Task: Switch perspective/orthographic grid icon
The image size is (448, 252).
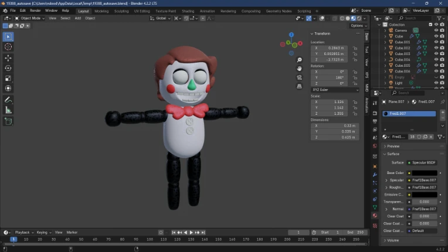Action: coord(299,86)
